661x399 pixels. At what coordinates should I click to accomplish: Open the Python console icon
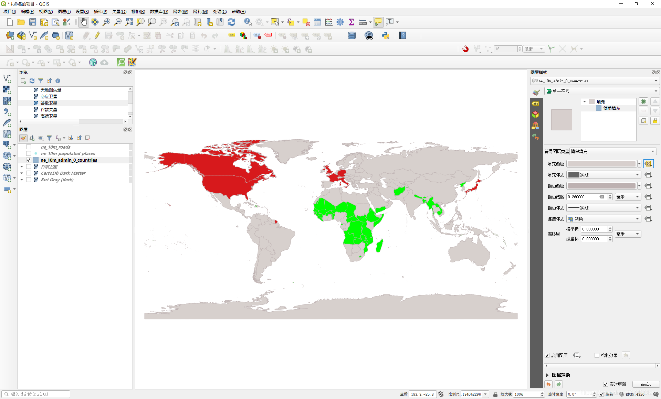tap(386, 35)
